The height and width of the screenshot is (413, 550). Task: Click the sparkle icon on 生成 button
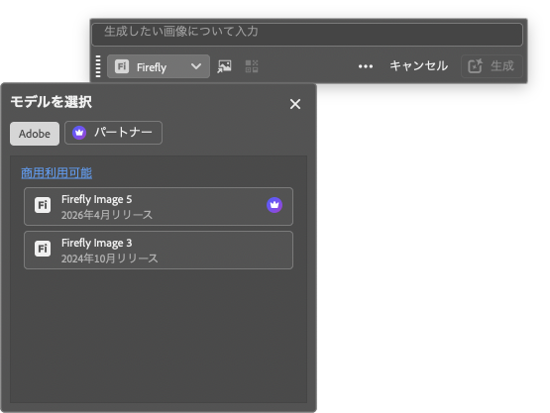tap(476, 66)
